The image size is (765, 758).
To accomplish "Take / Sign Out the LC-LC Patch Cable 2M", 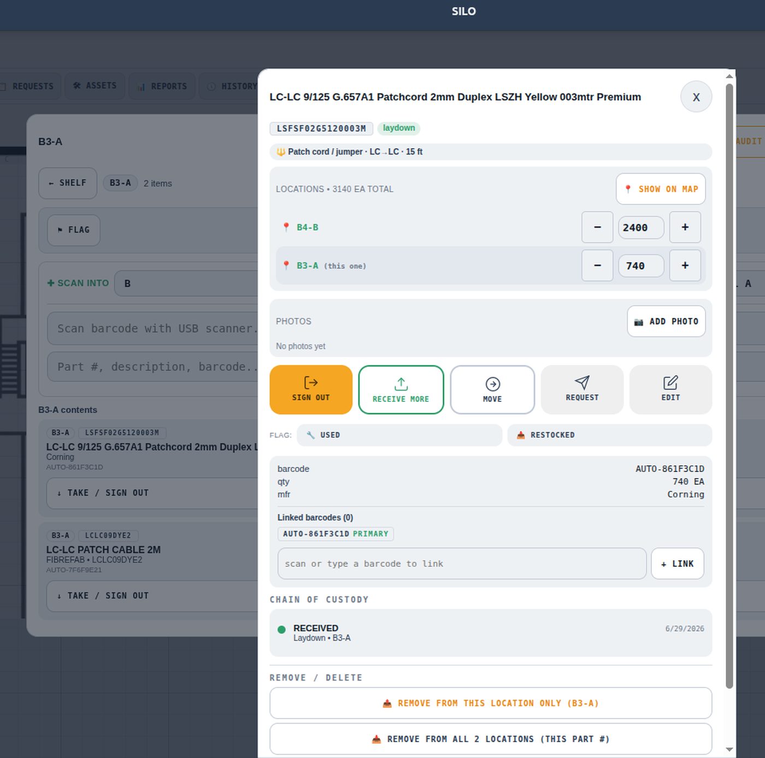I will tap(152, 596).
